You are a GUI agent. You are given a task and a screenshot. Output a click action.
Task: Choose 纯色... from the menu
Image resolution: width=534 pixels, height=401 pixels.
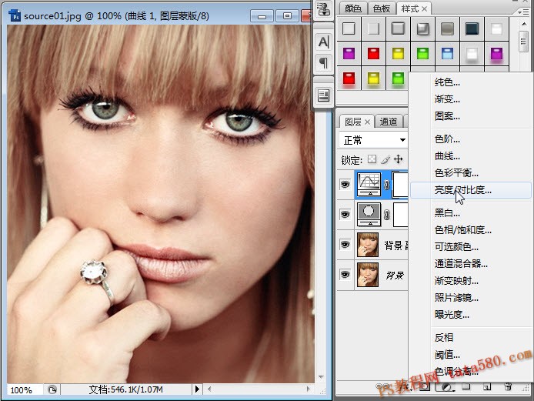[x=471, y=82]
